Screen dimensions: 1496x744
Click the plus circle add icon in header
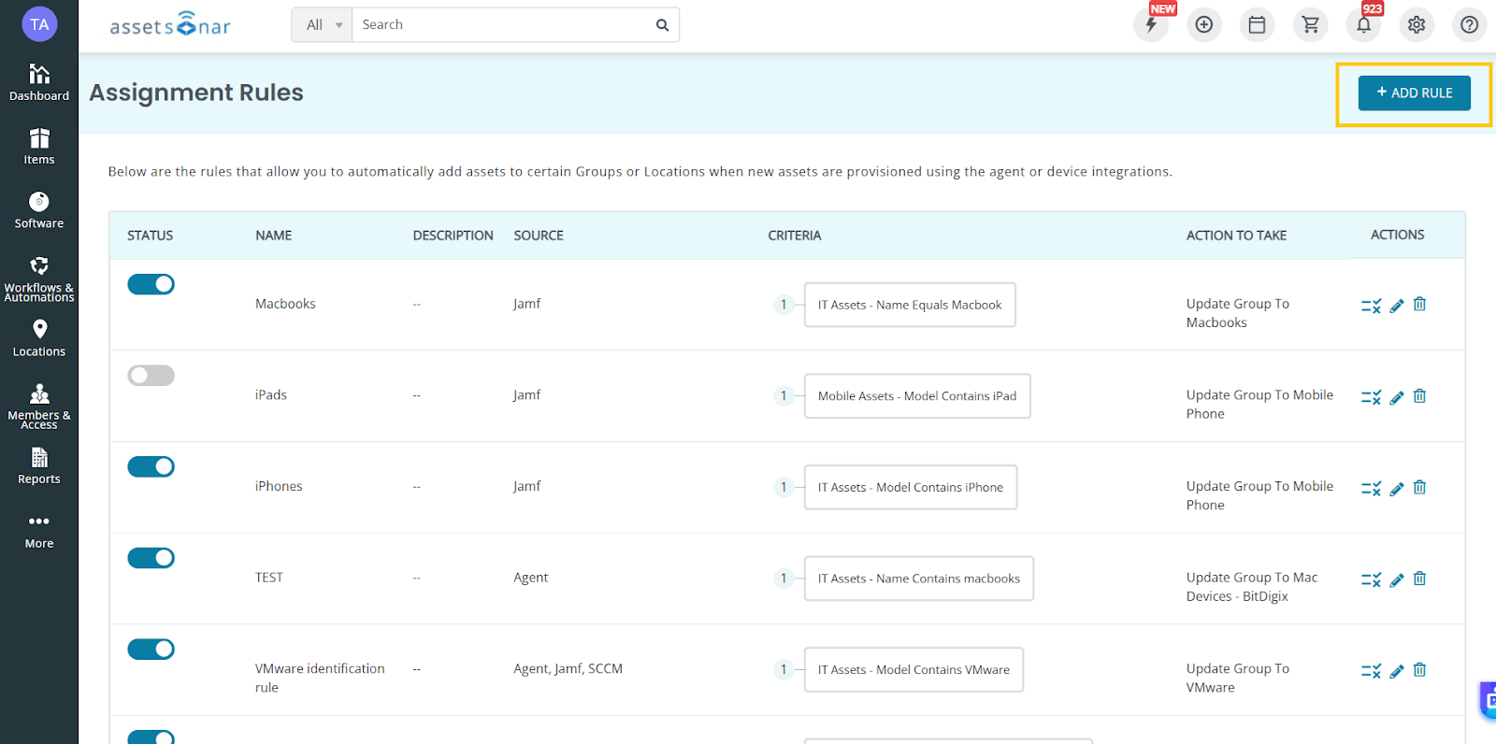click(x=1204, y=25)
